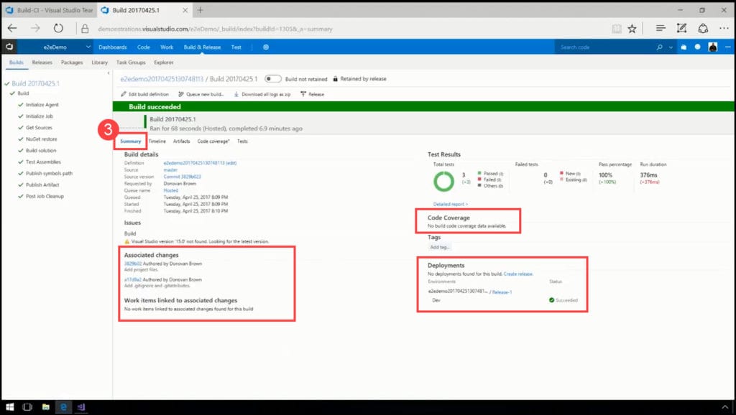
Task: Open the Build & Release hub
Action: [x=202, y=47]
